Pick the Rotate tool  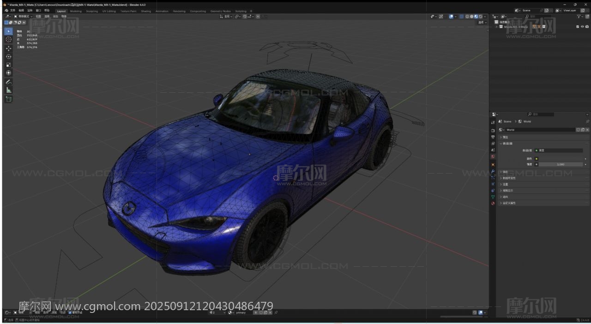coord(8,56)
